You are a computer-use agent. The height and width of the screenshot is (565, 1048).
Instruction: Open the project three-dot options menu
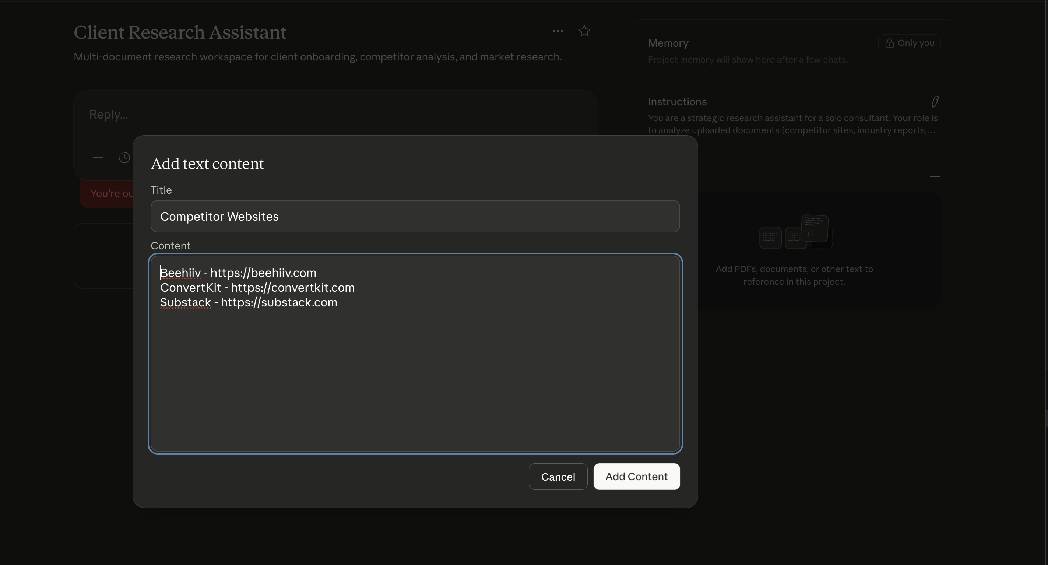pos(558,31)
